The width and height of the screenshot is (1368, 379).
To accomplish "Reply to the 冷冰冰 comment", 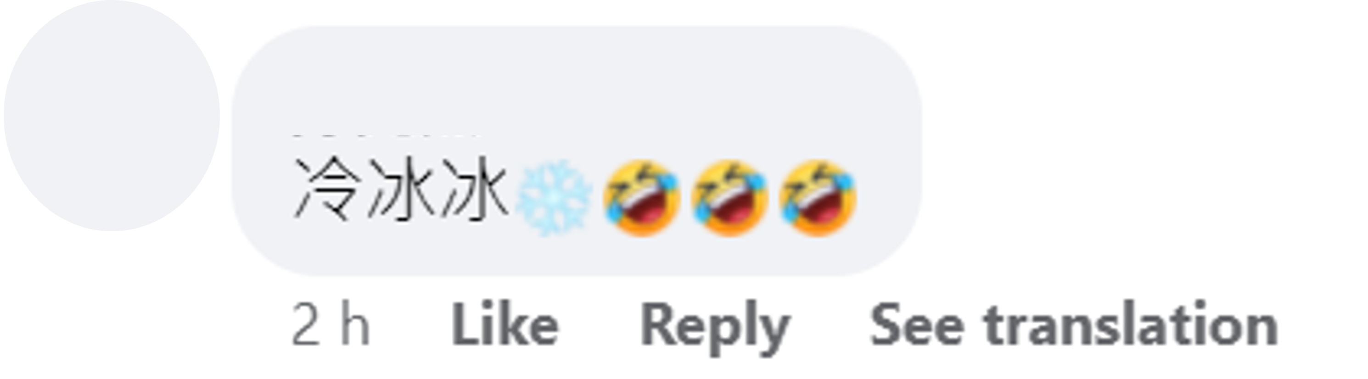I will 715,328.
